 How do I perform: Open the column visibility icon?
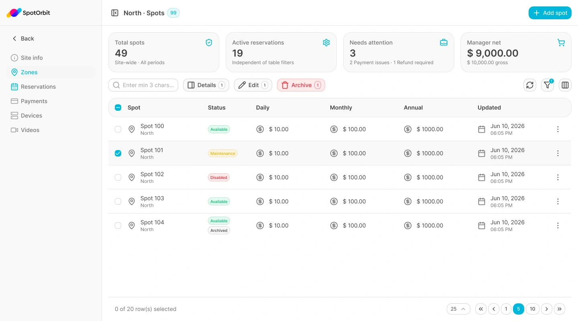click(565, 85)
